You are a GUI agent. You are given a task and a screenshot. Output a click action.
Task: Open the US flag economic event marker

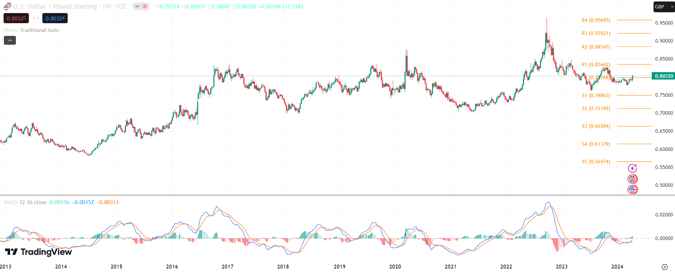632,189
